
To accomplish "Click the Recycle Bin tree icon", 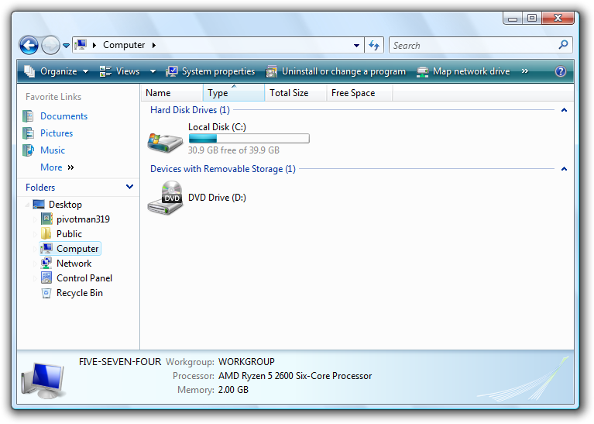I will click(x=46, y=293).
